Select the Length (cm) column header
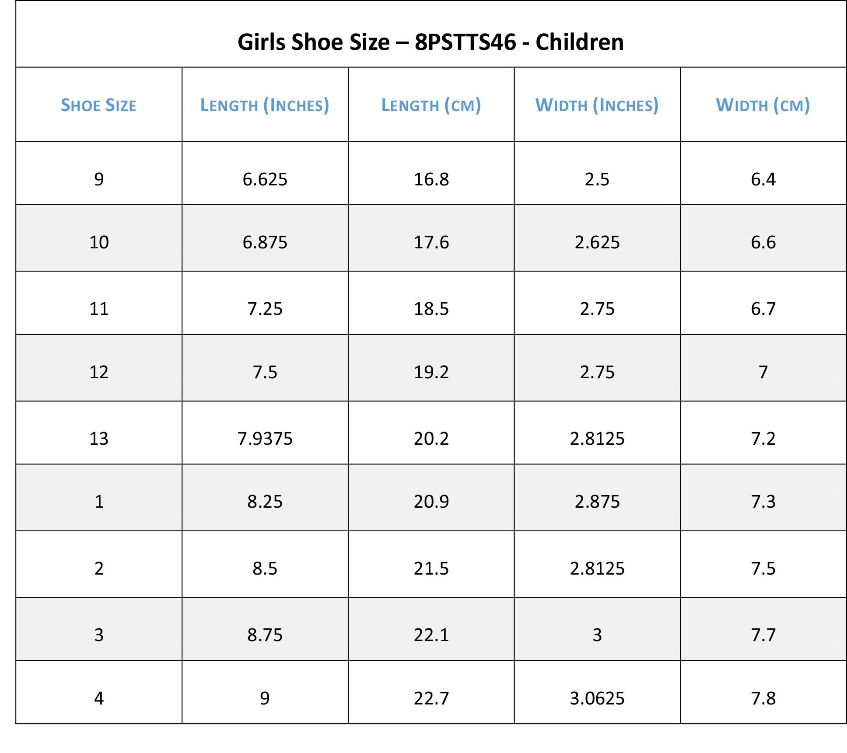The image size is (847, 753). 431,105
